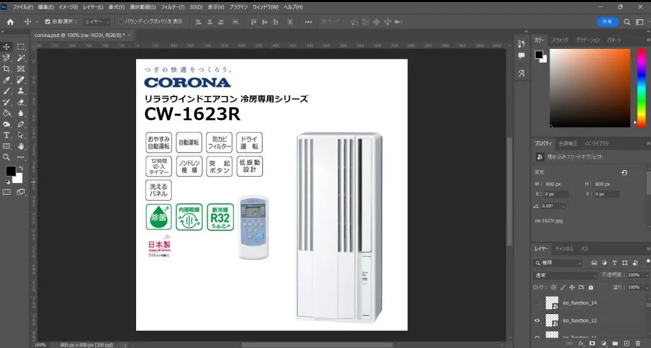The image size is (651, 348).
Task: Hide the ico_function_12 layer
Action: (x=537, y=321)
